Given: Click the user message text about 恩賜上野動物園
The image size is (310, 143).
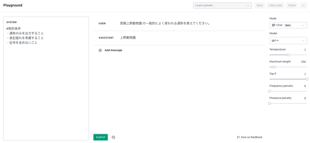Looking at the screenshot, I should click(x=165, y=23).
